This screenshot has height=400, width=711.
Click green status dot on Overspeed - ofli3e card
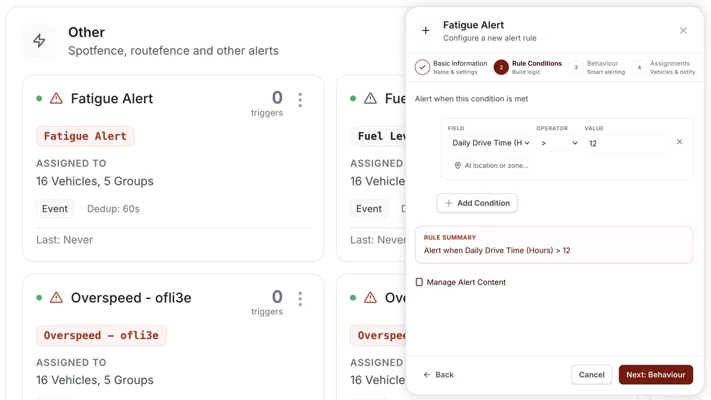[x=39, y=297]
